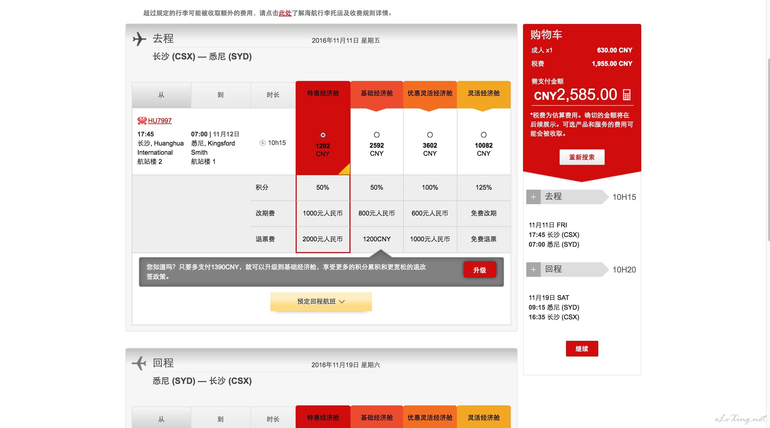Click the outbound flight airplane icon
770x428 pixels.
pos(139,39)
